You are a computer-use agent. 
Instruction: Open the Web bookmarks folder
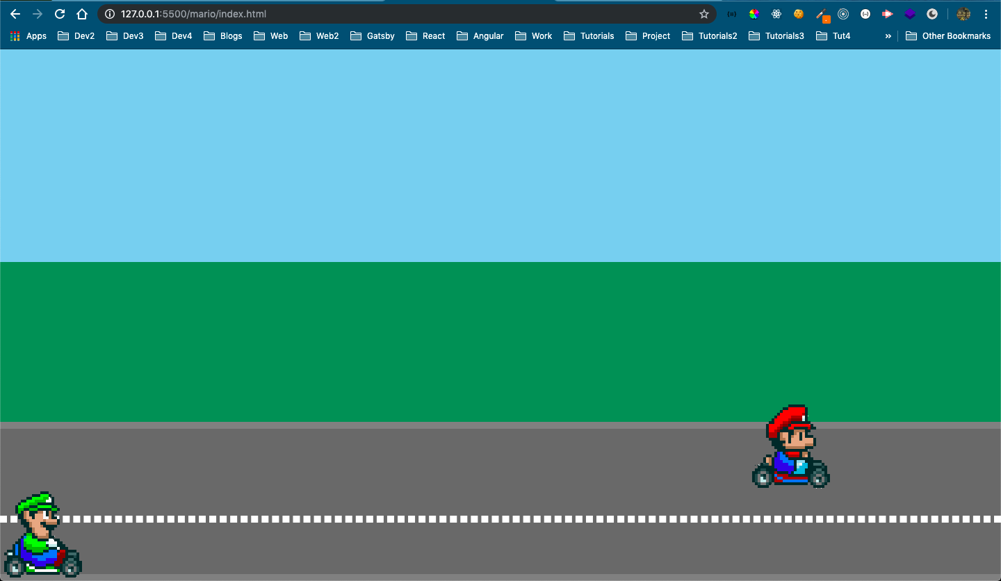(271, 36)
